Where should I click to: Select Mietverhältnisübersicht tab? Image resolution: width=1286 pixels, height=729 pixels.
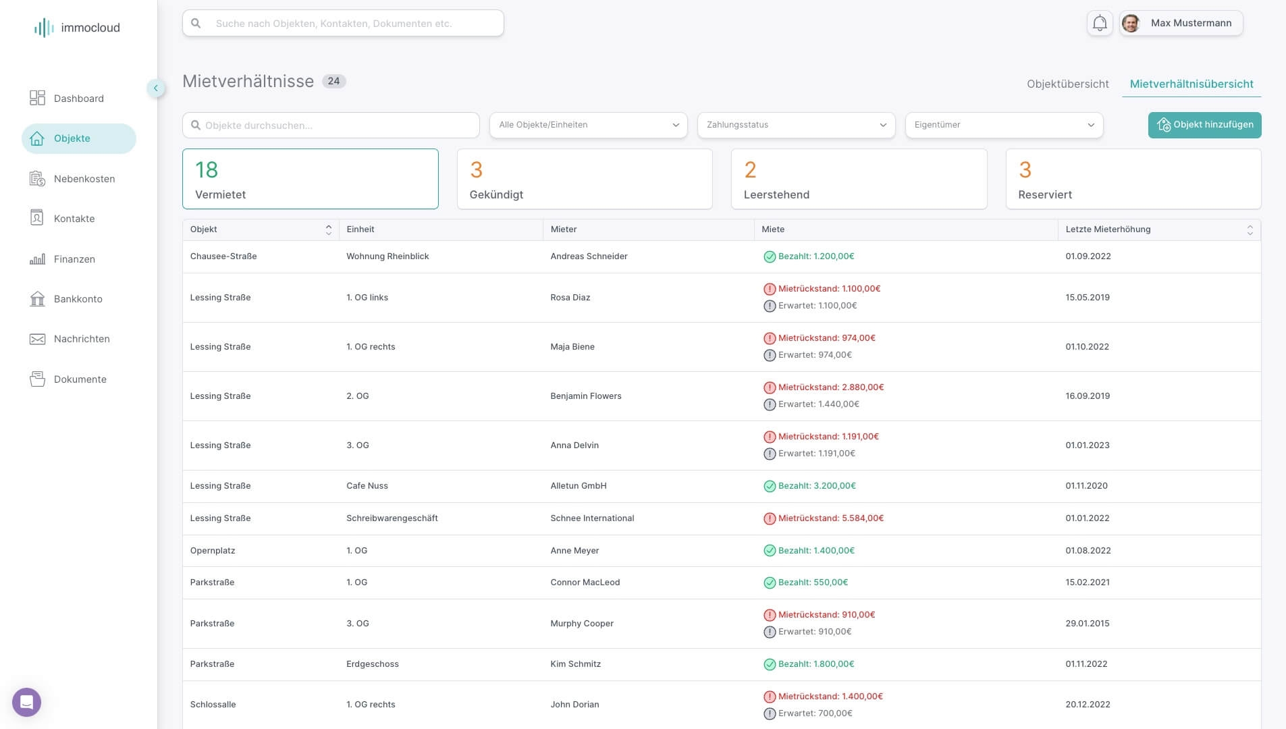1191,84
